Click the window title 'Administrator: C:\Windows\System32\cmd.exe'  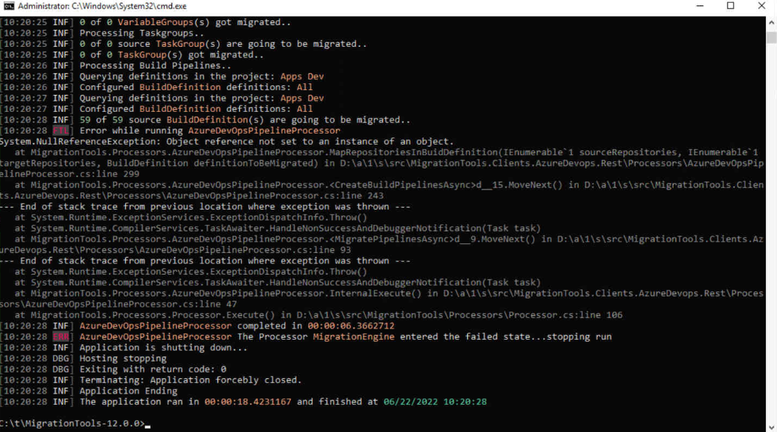(102, 6)
